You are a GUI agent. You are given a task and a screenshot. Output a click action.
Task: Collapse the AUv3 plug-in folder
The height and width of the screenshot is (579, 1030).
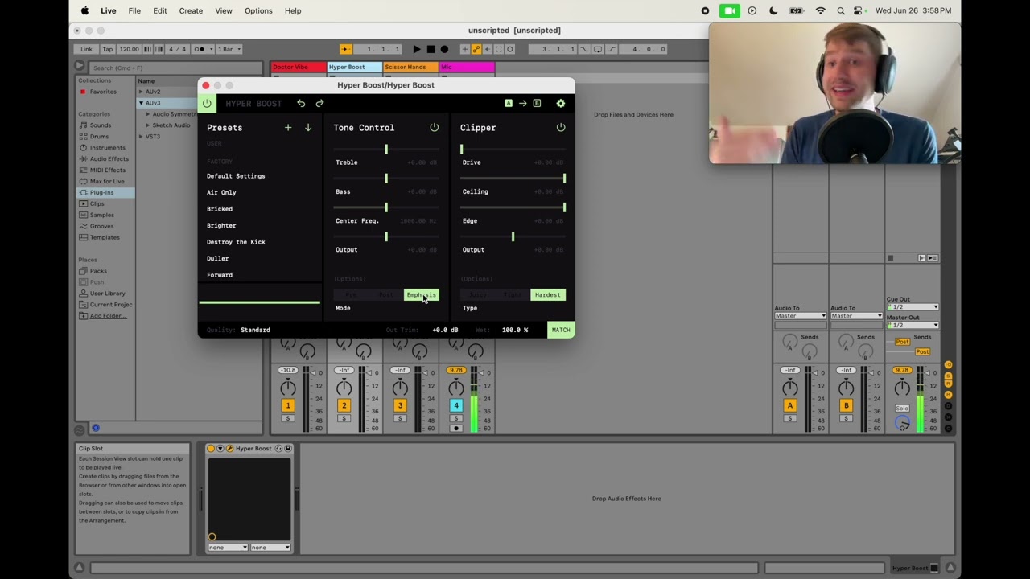coord(141,103)
